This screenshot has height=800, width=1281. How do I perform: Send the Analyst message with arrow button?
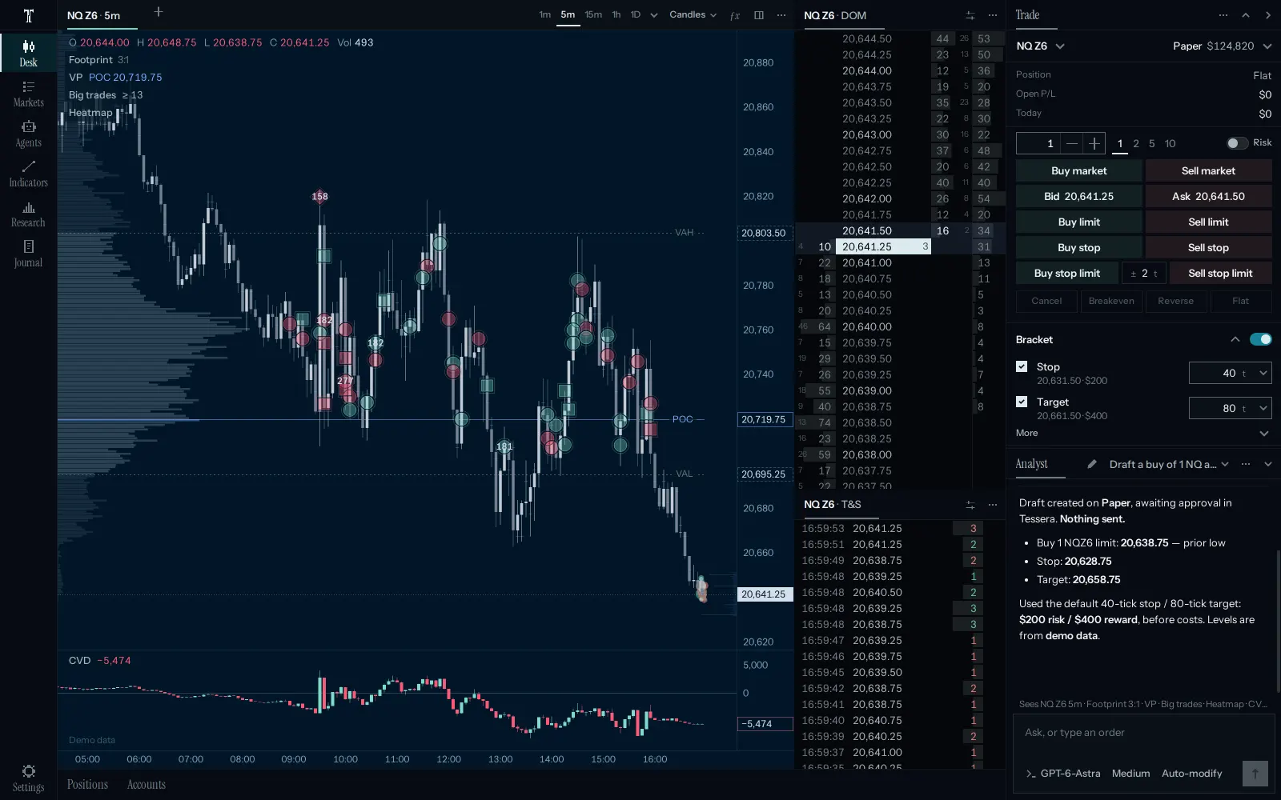pos(1255,774)
